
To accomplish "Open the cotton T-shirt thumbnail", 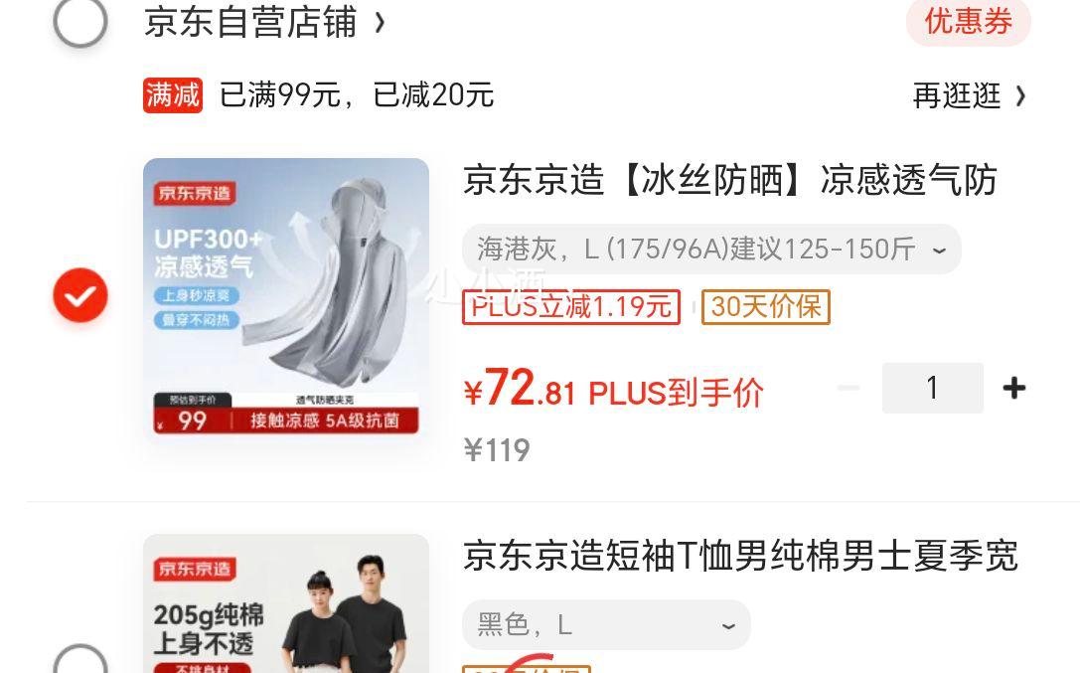I will coord(286,603).
